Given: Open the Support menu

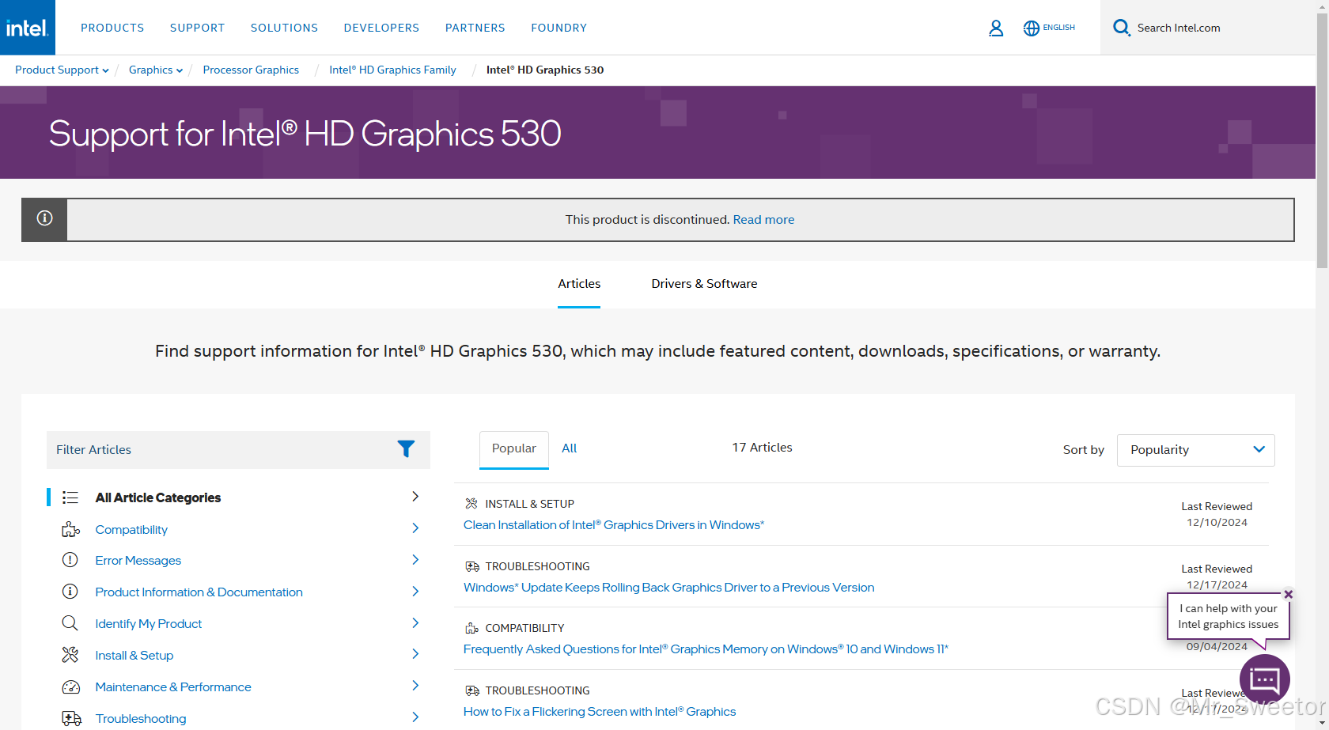Looking at the screenshot, I should [198, 28].
